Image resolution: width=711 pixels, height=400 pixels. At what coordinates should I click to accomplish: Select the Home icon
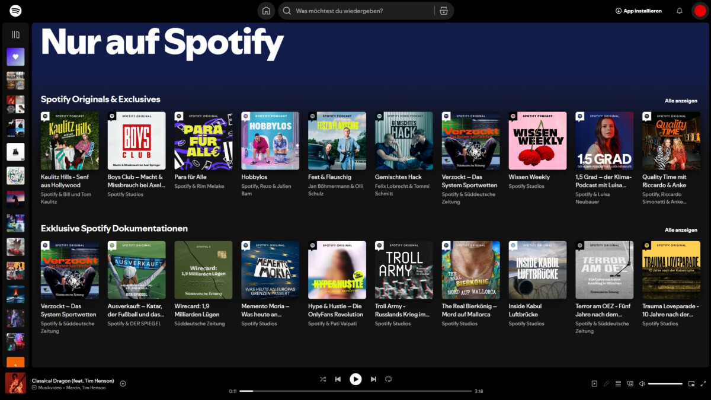click(x=265, y=10)
